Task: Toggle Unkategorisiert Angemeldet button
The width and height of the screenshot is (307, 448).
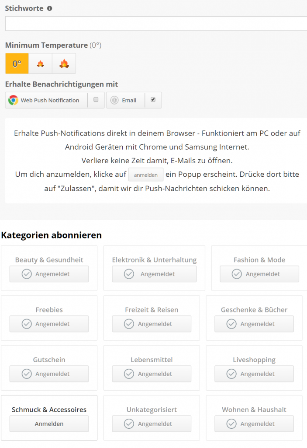Action: (152, 423)
